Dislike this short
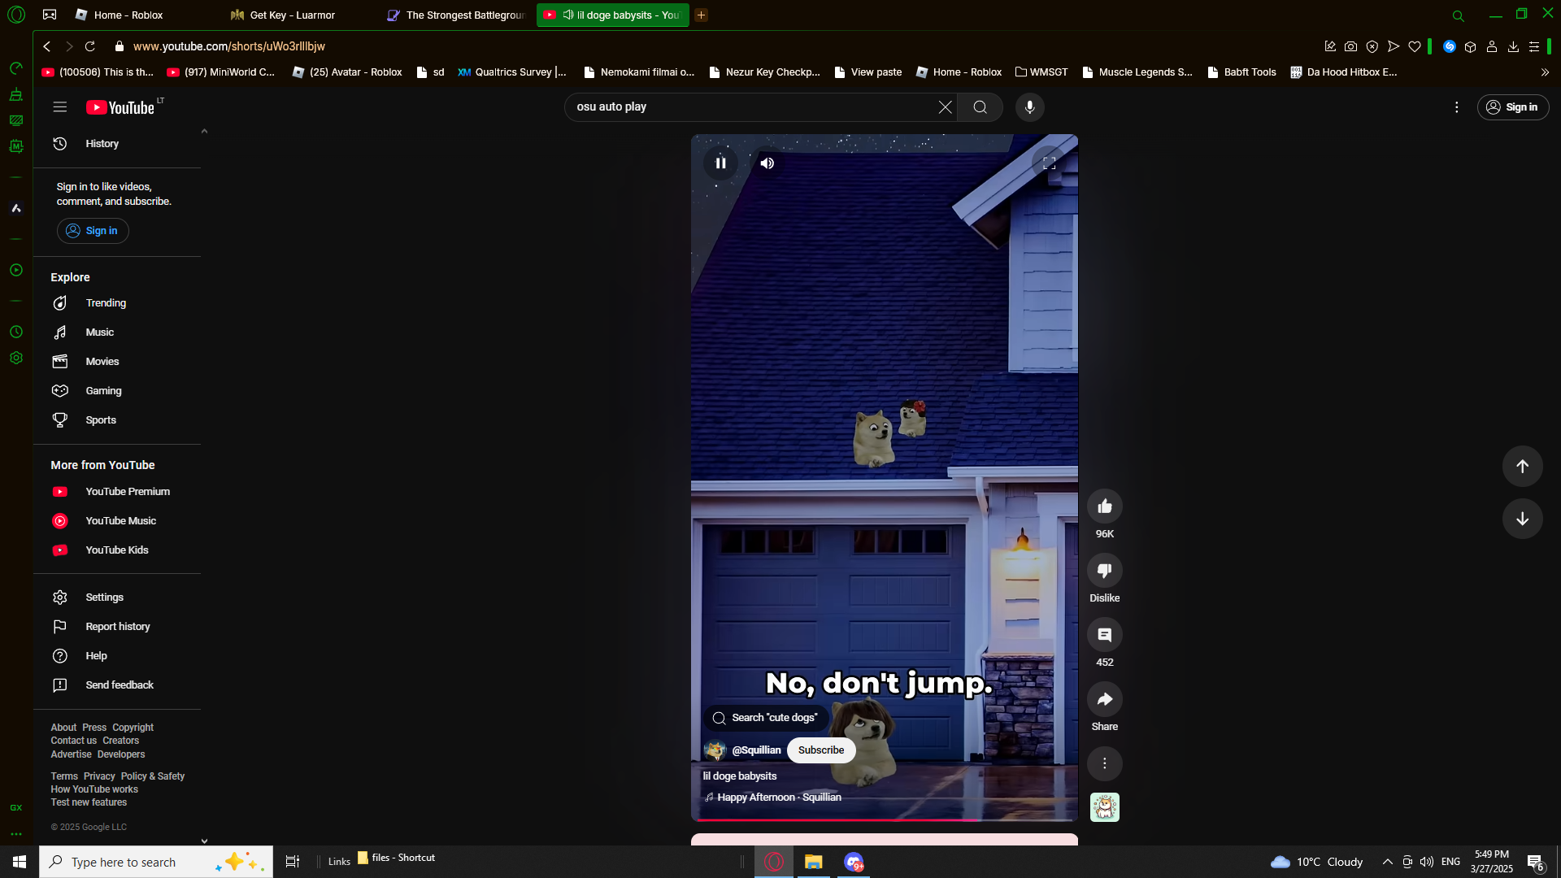This screenshot has width=1561, height=878. point(1104,571)
